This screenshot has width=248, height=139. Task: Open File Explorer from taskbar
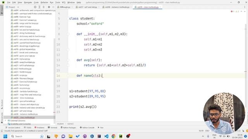71,136
